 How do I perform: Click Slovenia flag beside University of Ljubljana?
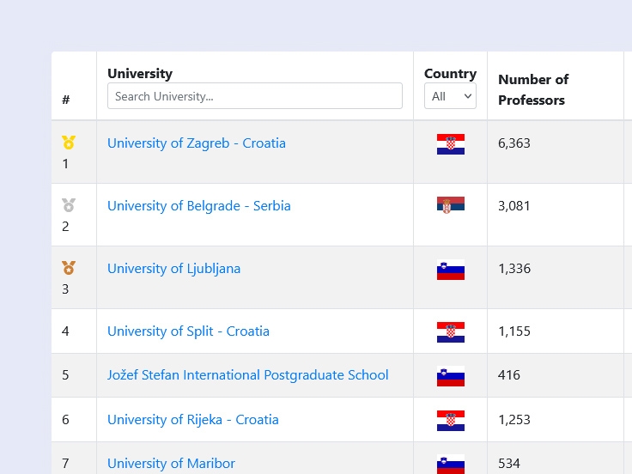(x=451, y=270)
